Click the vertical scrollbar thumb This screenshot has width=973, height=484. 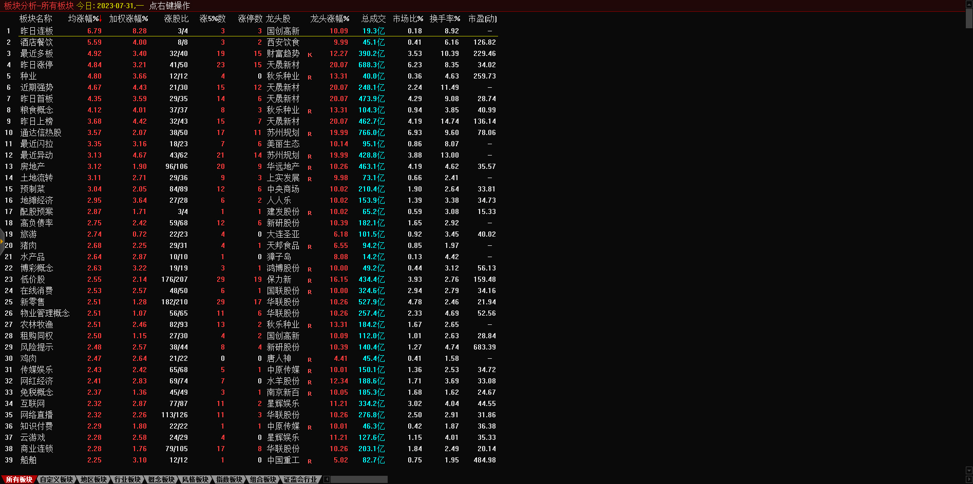[x=969, y=18]
